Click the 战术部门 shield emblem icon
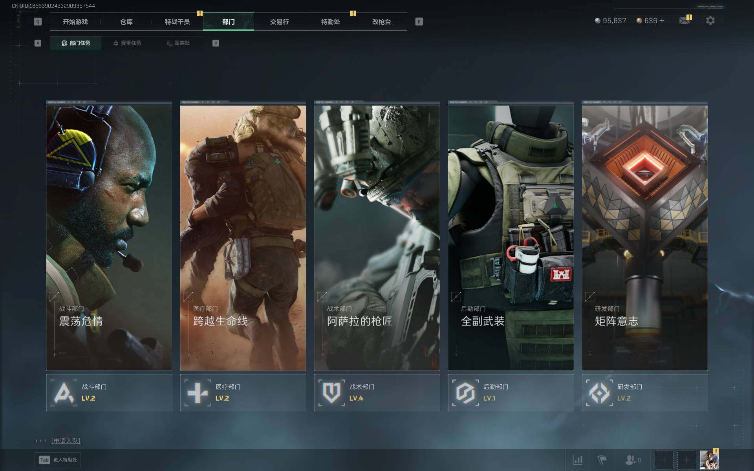 click(x=332, y=392)
